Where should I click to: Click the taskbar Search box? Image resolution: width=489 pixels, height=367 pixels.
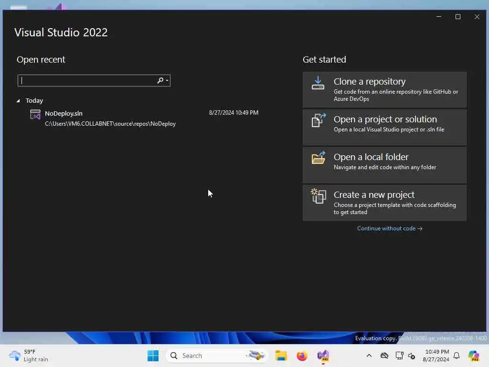217,356
